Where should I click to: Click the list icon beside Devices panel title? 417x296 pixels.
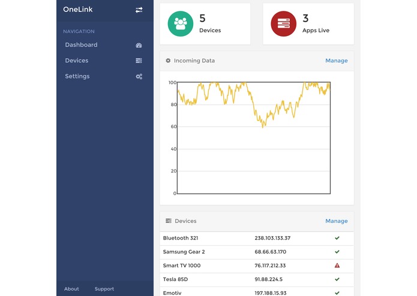(169, 221)
